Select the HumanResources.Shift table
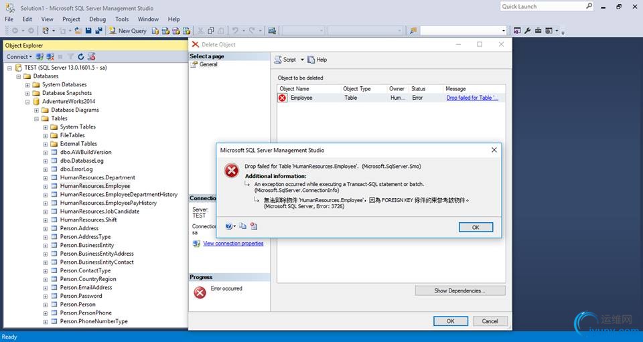 [x=88, y=220]
